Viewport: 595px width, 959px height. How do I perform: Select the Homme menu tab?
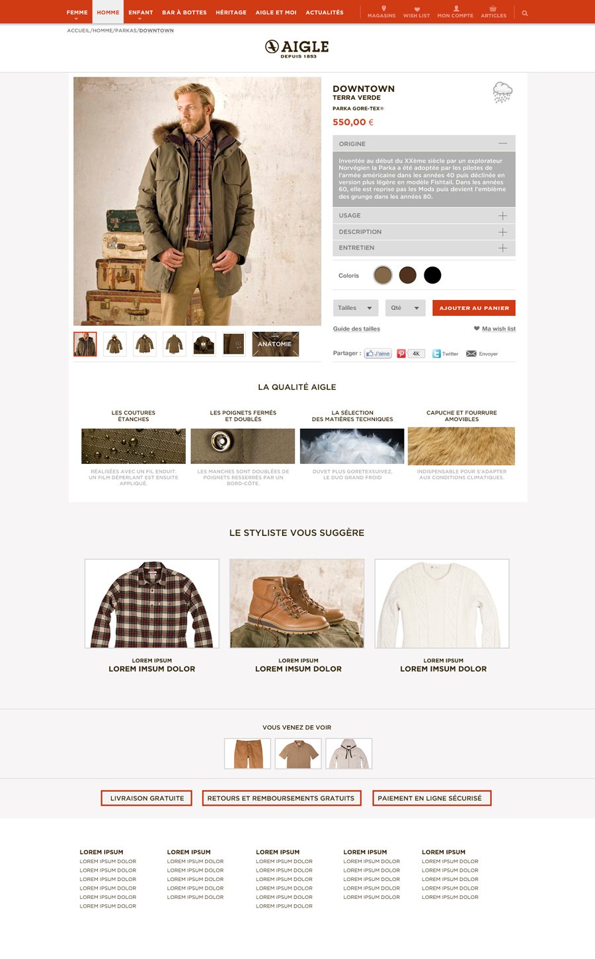tap(108, 12)
